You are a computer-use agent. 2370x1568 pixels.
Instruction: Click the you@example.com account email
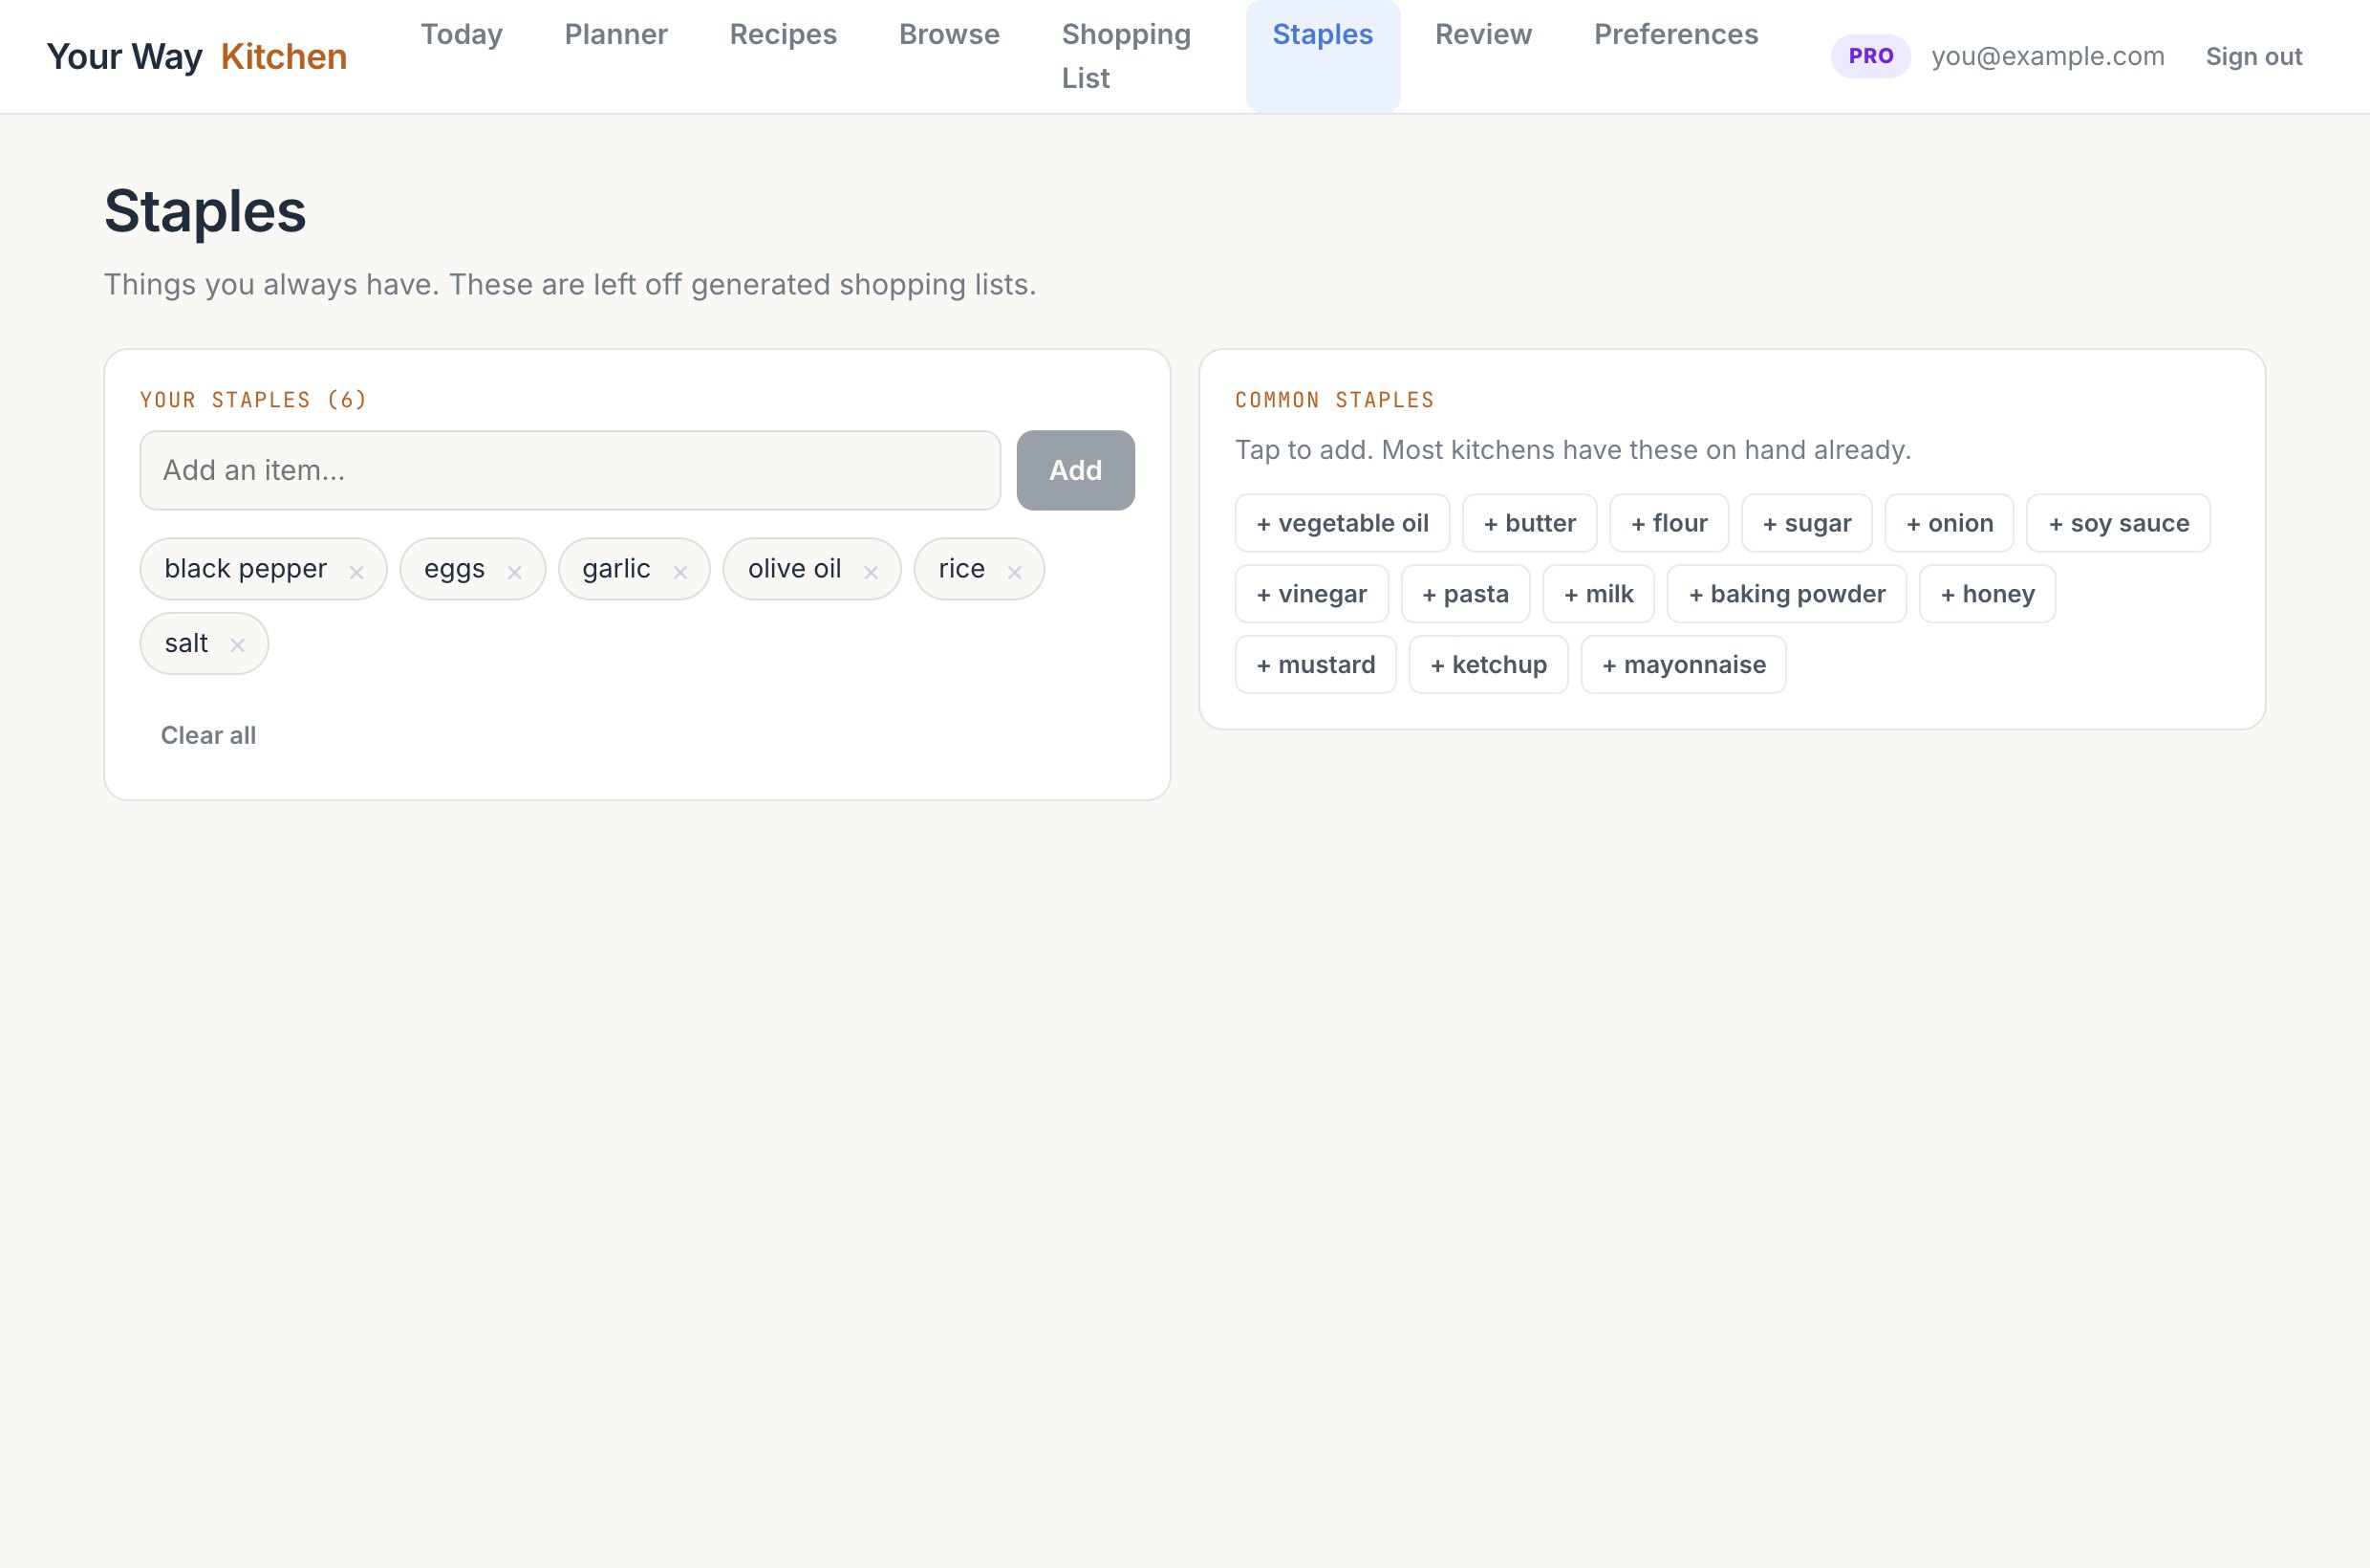tap(2047, 56)
